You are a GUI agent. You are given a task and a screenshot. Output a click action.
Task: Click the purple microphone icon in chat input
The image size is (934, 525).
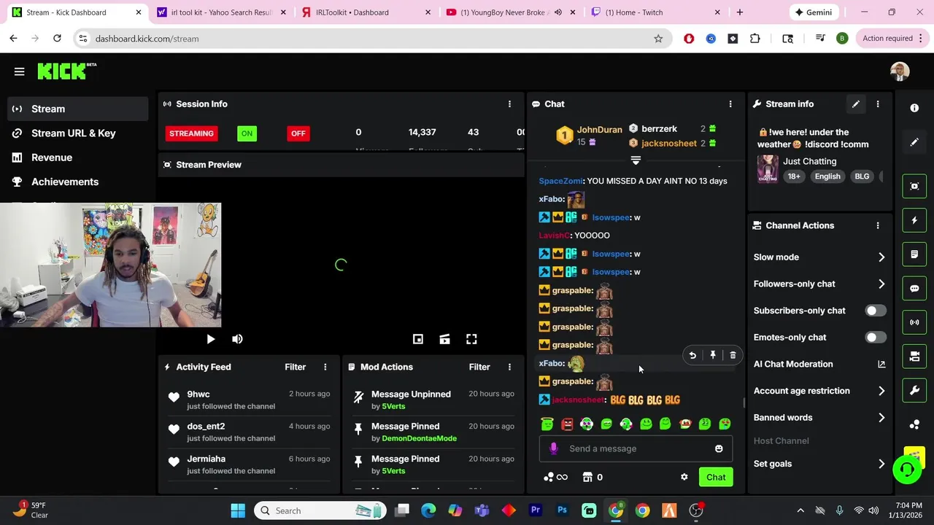click(553, 448)
